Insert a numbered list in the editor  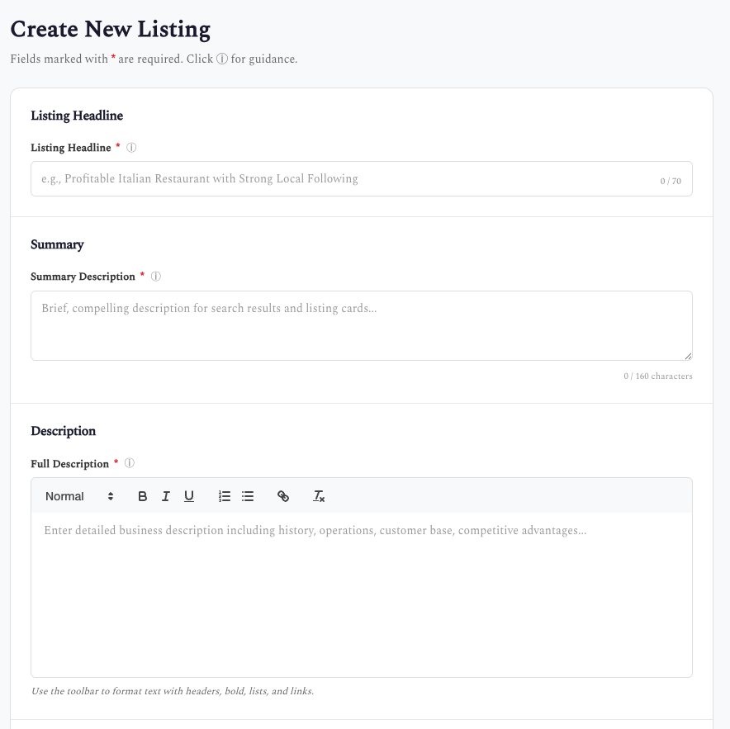coord(224,496)
